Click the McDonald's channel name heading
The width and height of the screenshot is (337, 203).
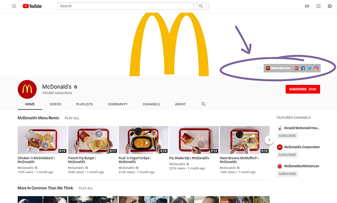pos(57,87)
